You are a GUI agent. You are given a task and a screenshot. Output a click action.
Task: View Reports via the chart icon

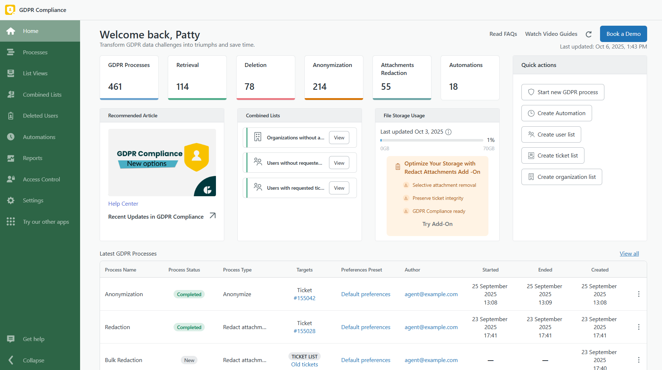[11, 158]
